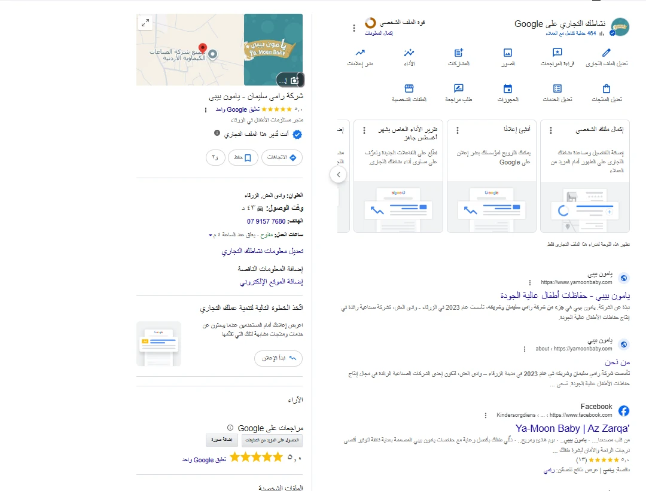Screen dimensions: 646x491
Task: Add a photo via camera icon on logo
Action: point(294,80)
